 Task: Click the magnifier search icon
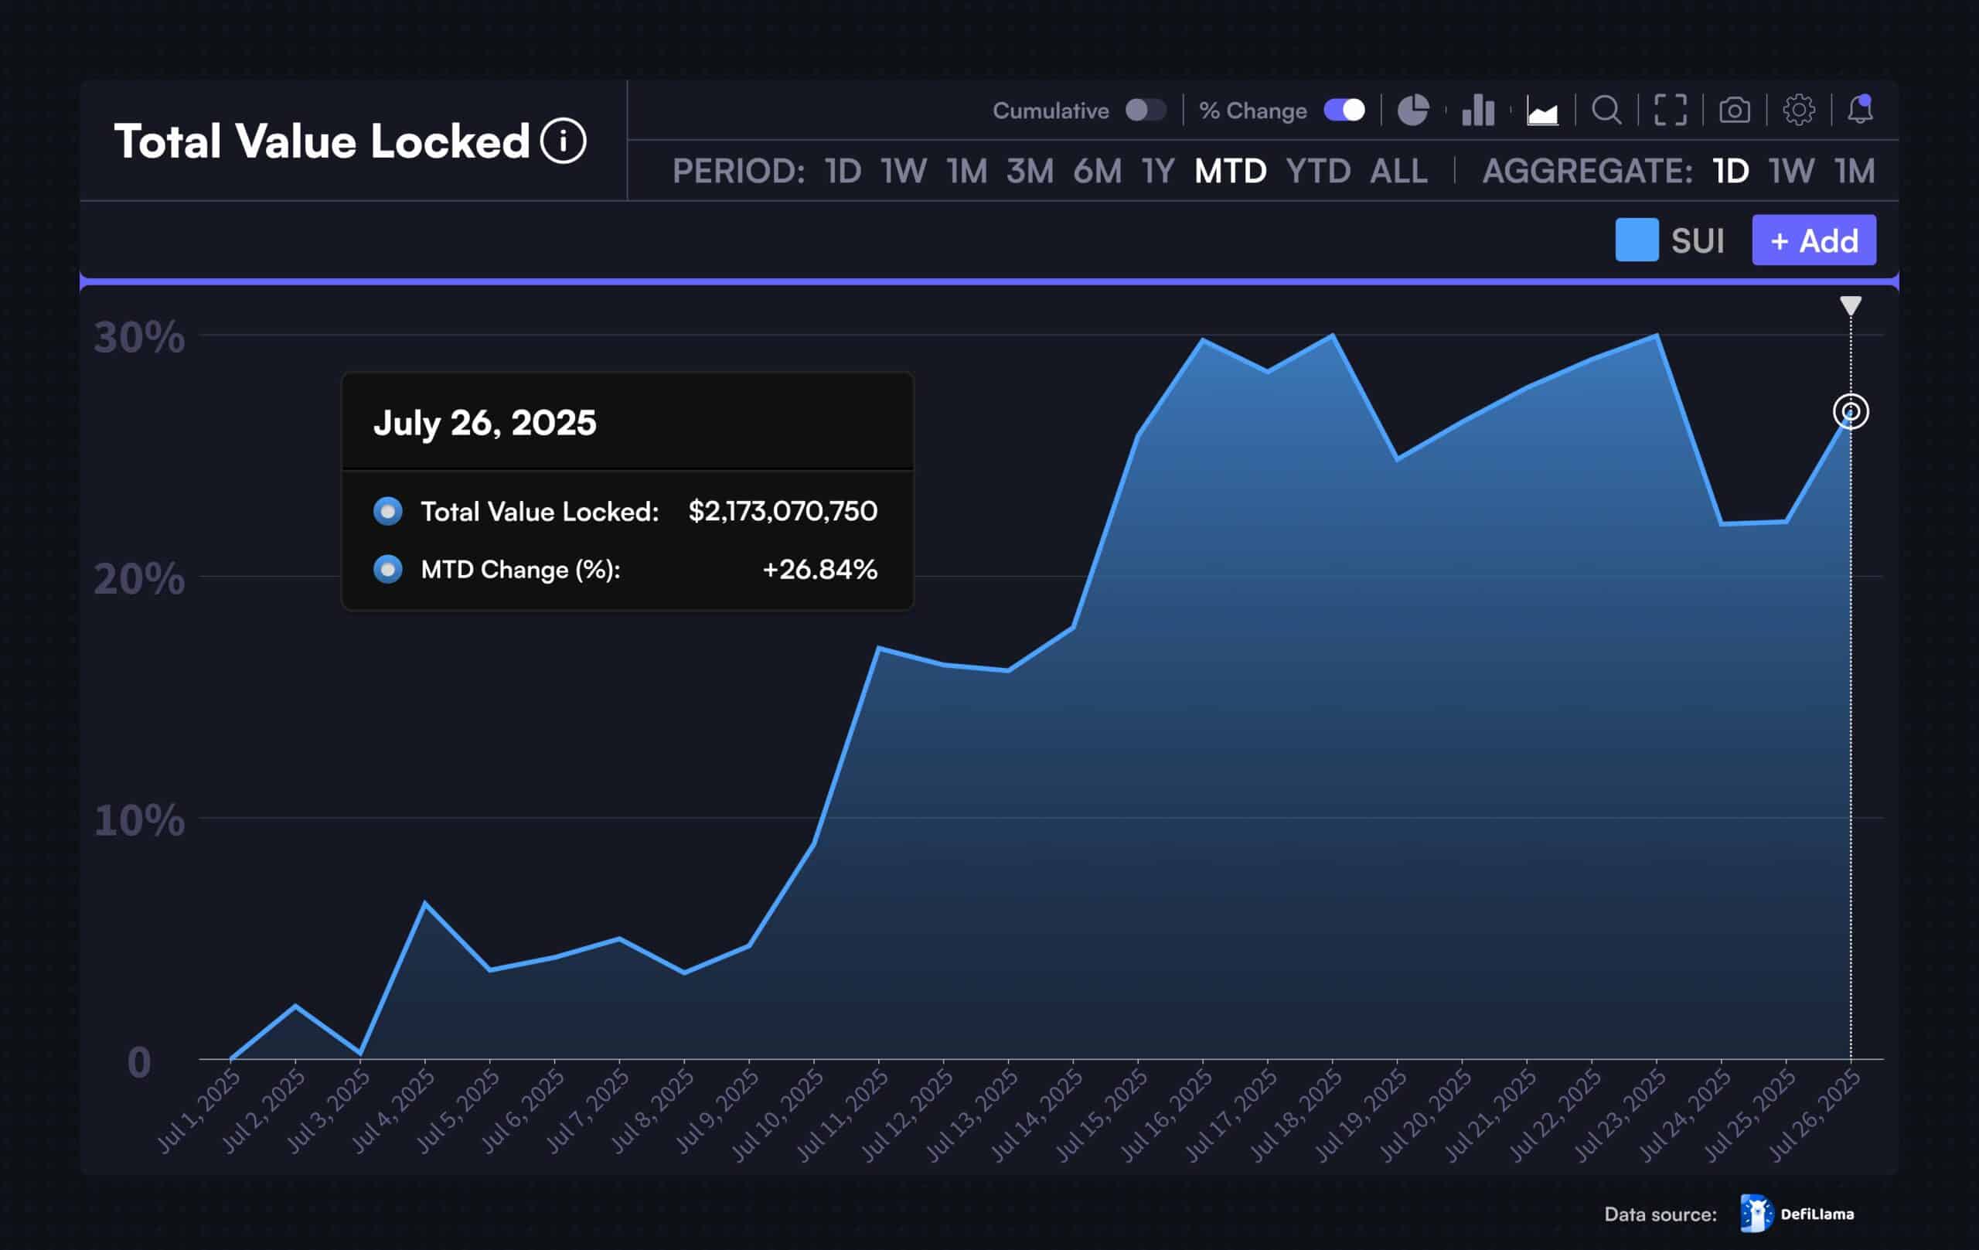pyautogui.click(x=1606, y=110)
